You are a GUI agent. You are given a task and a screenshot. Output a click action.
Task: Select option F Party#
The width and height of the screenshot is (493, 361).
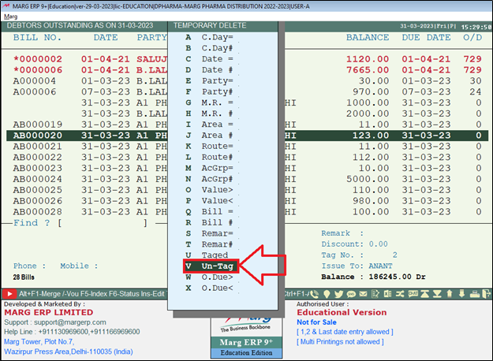tap(209, 91)
